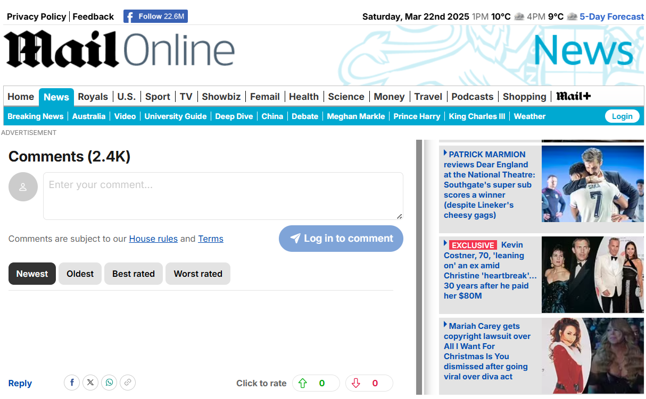Go to the Sport section
646x399 pixels.
tap(158, 97)
